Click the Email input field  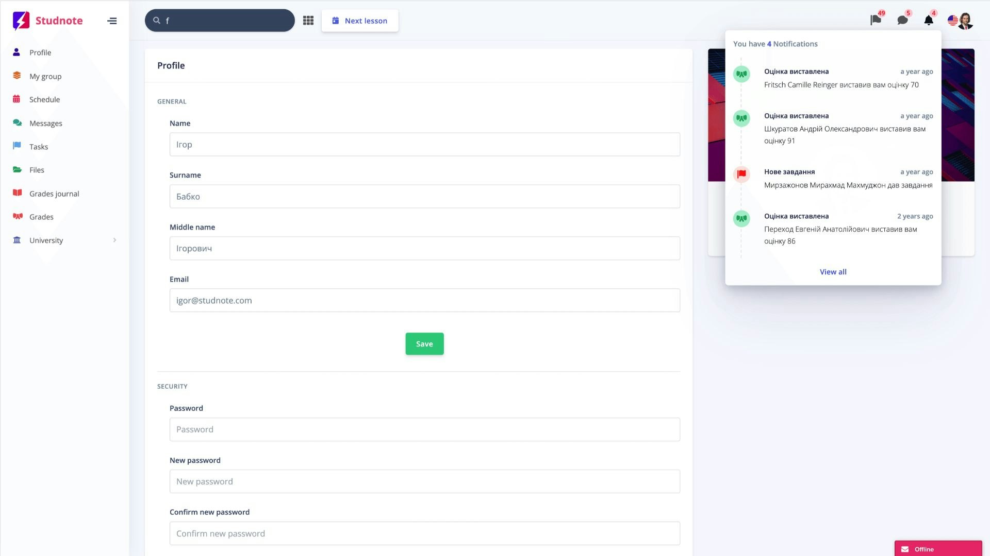424,300
